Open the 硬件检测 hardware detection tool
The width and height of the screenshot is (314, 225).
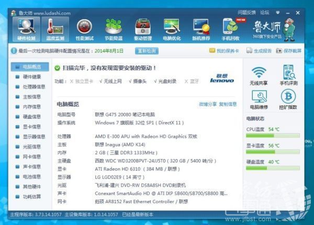click(26, 29)
